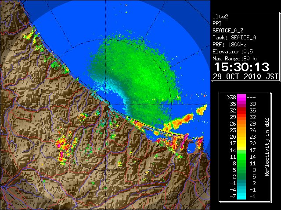Click the 15:30:13 timestamp
Image resolution: width=281 pixels, height=210 pixels.
[241, 67]
